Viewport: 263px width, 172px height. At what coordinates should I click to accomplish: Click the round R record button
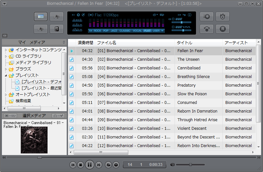coord(222,29)
